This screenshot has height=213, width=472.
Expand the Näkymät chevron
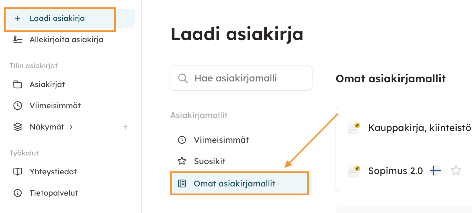[x=71, y=127]
